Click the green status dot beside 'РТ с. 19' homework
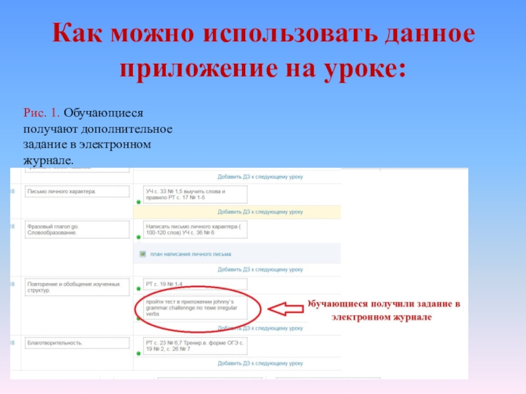This screenshot has height=394, width=526. click(x=139, y=288)
